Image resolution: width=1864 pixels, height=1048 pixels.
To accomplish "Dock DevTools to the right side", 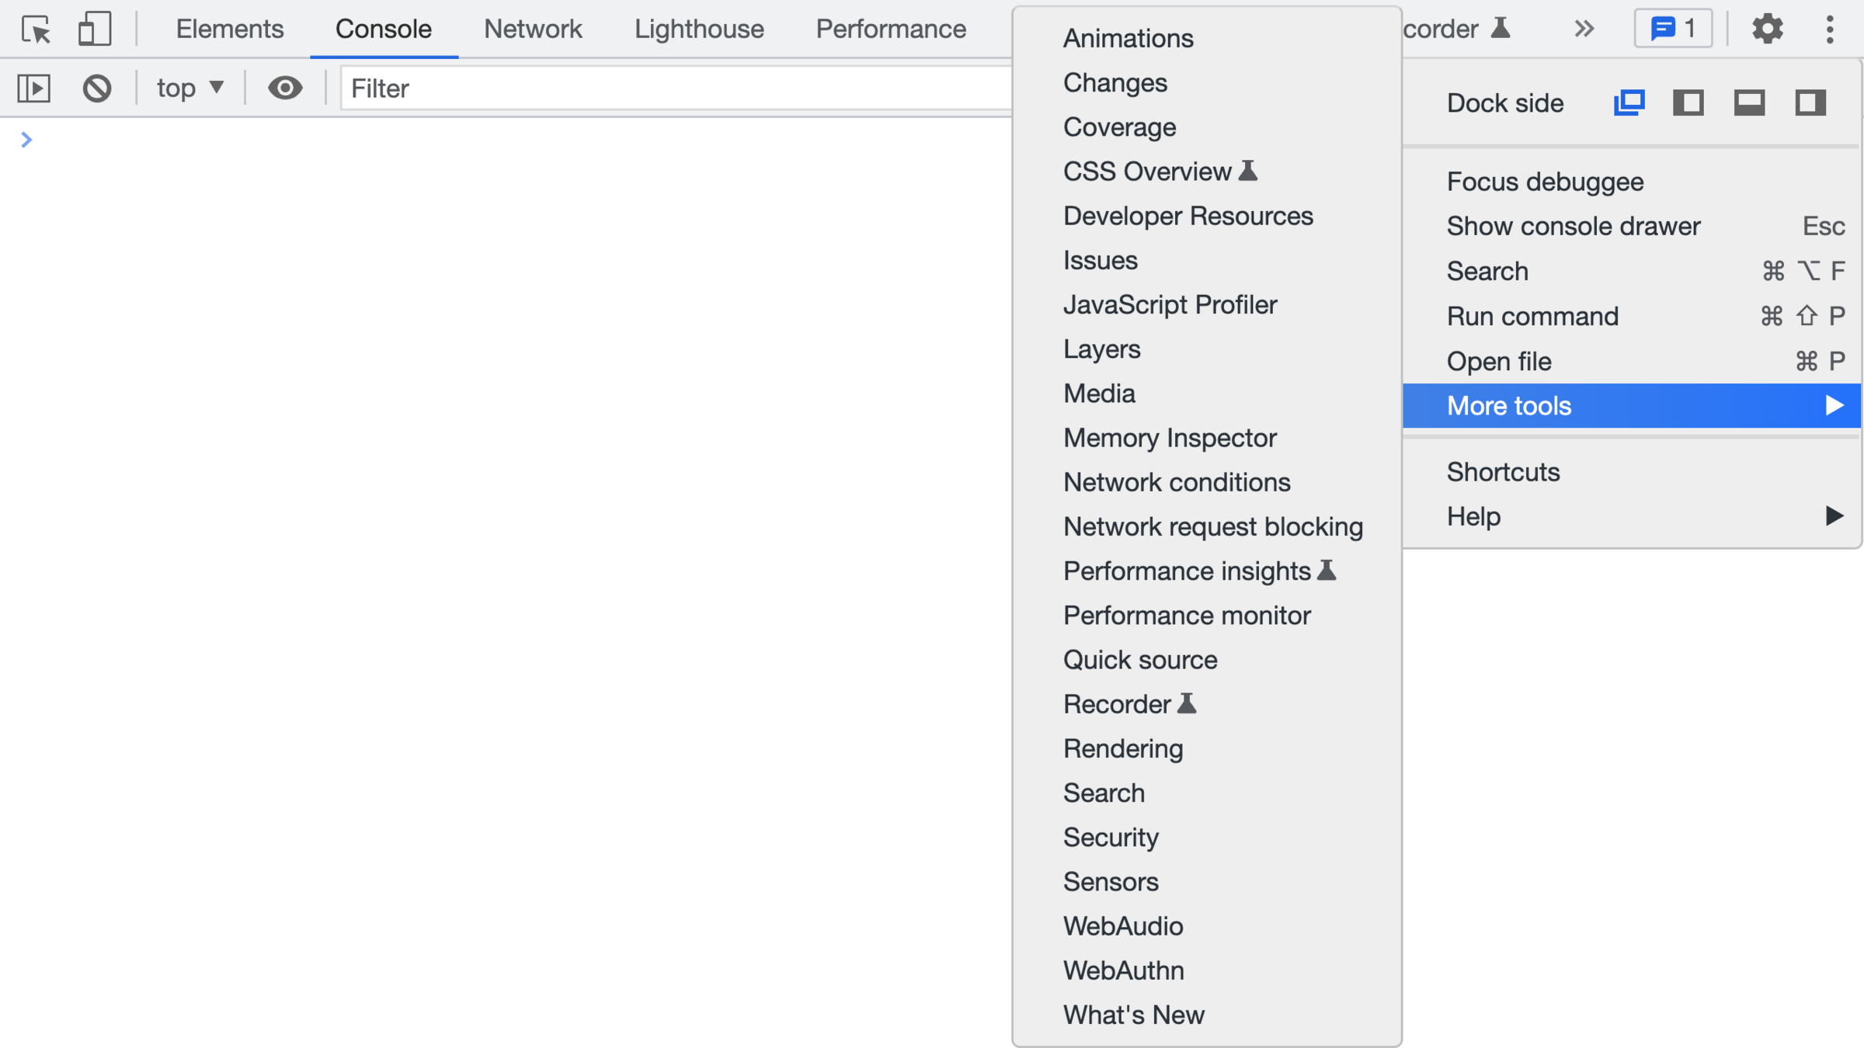I will pos(1810,102).
